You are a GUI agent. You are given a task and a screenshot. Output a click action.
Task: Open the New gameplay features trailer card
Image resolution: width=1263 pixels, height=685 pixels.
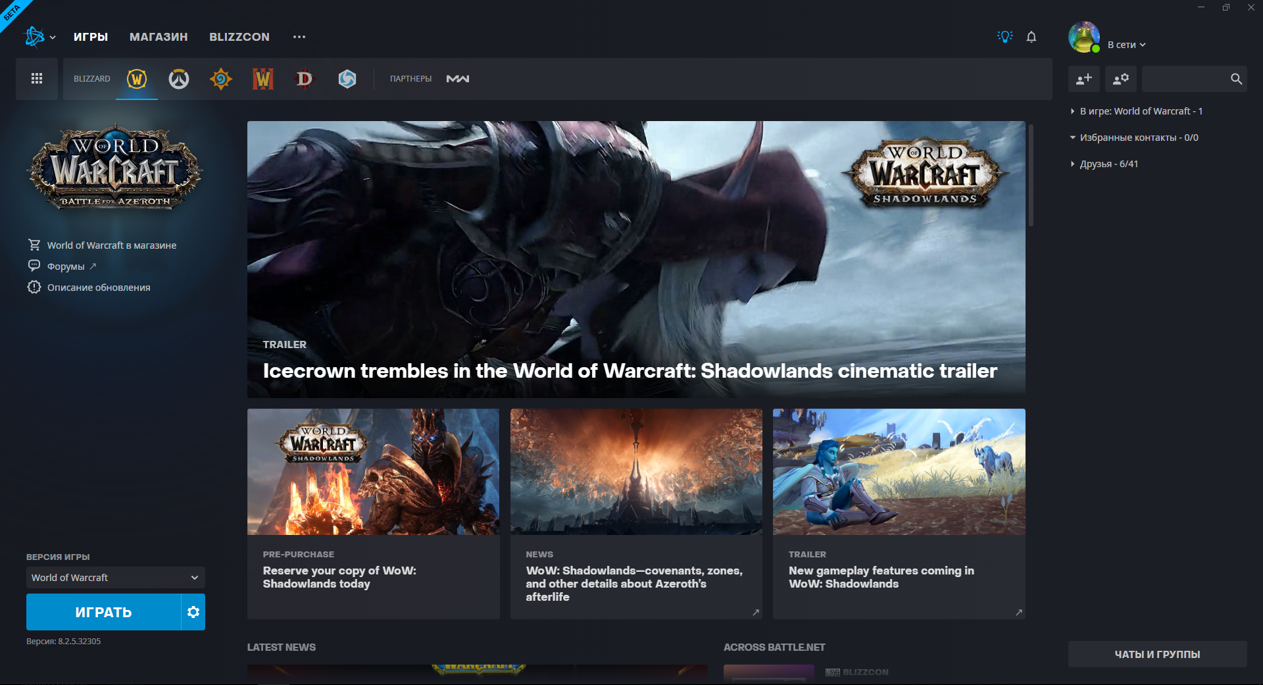point(899,514)
